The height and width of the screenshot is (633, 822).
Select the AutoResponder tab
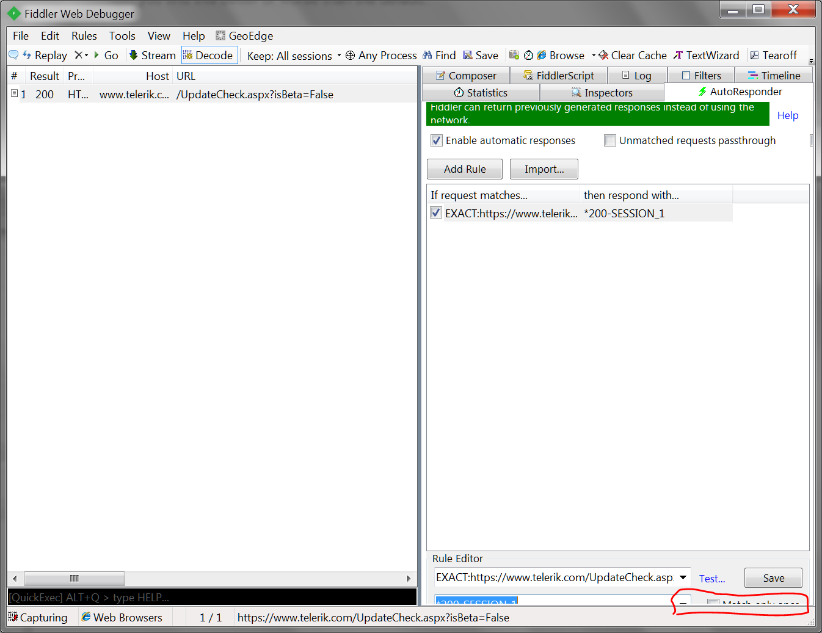point(740,92)
